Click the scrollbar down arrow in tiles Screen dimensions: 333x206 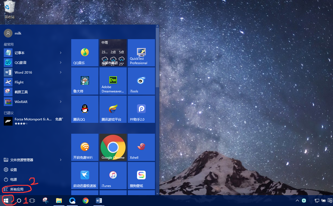pyautogui.click(x=157, y=193)
